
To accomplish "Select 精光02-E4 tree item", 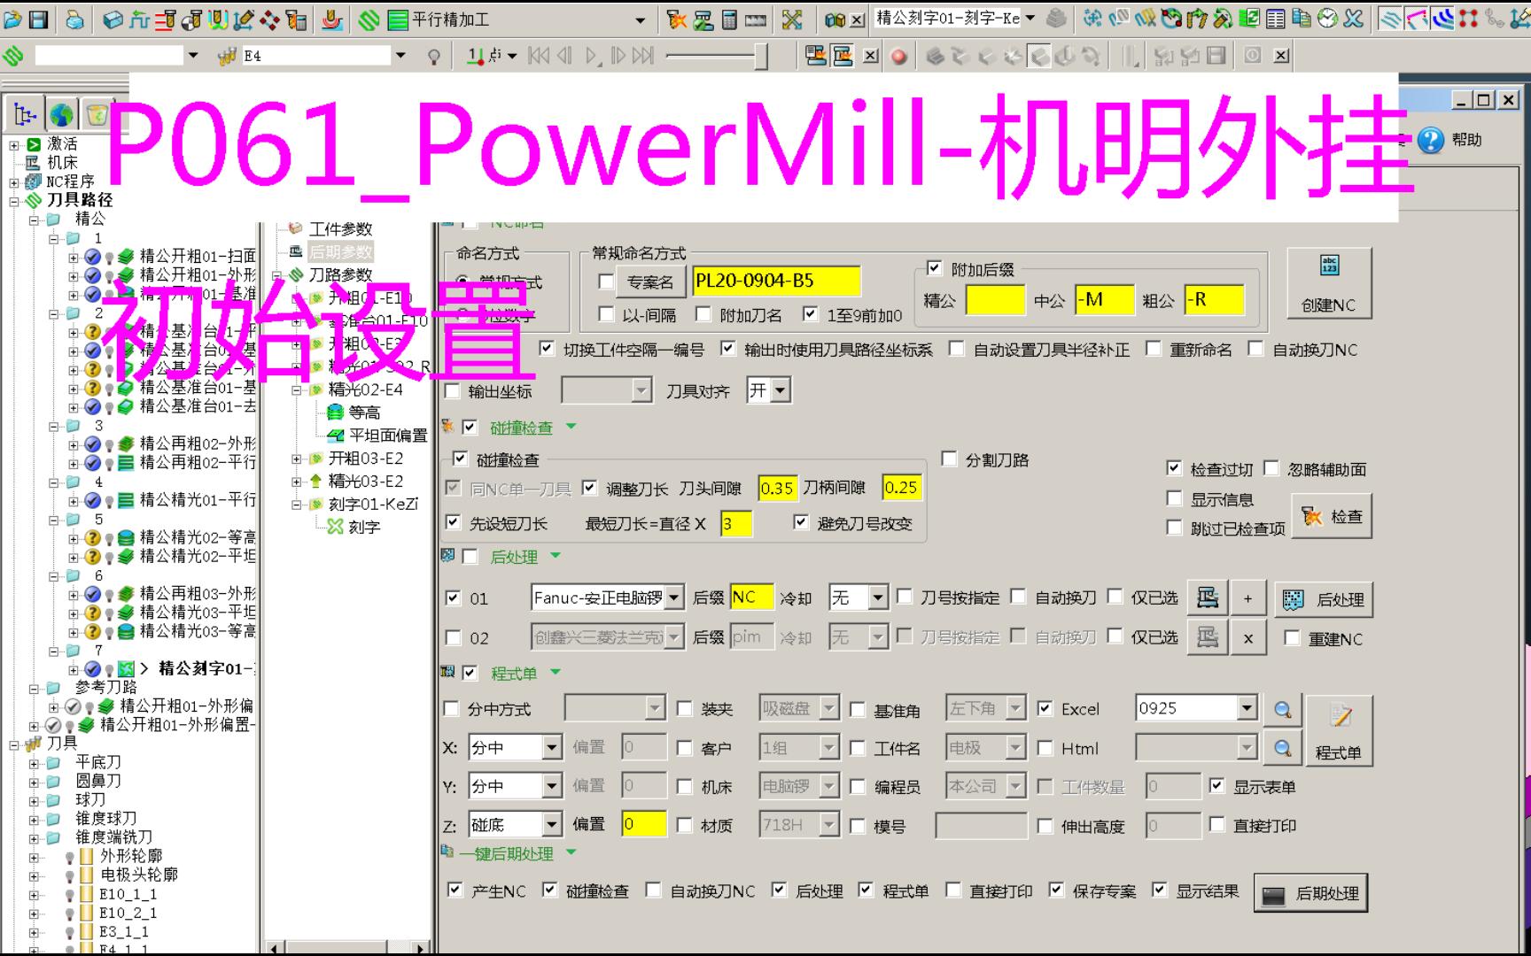I will [x=365, y=389].
